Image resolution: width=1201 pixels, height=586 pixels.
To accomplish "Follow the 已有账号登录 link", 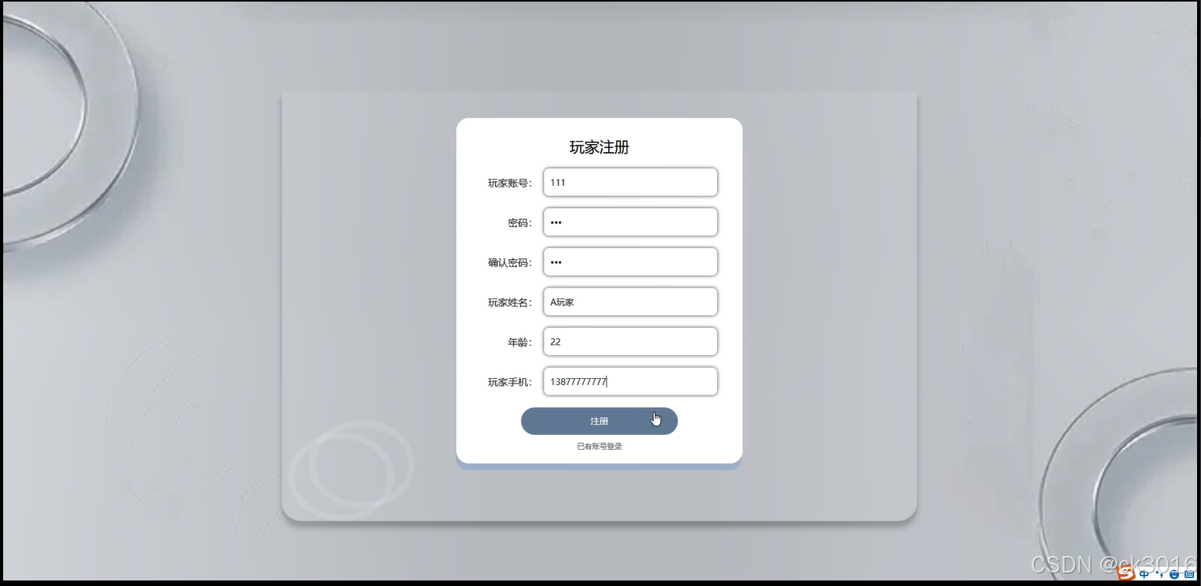I will [x=600, y=447].
